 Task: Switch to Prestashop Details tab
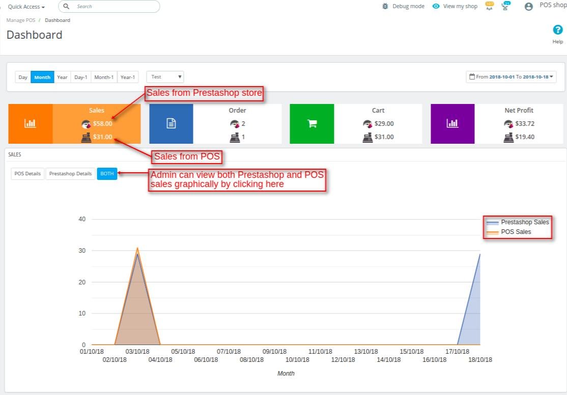tap(71, 174)
